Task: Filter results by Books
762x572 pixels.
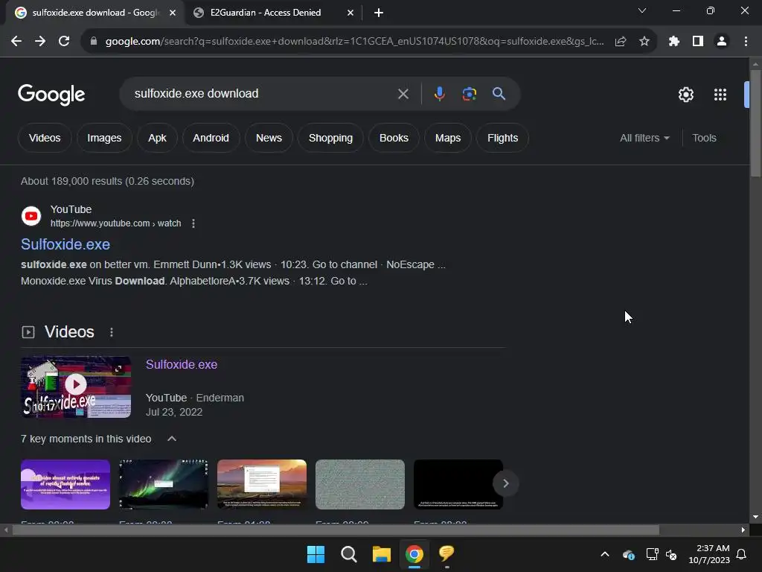Action: pos(394,138)
